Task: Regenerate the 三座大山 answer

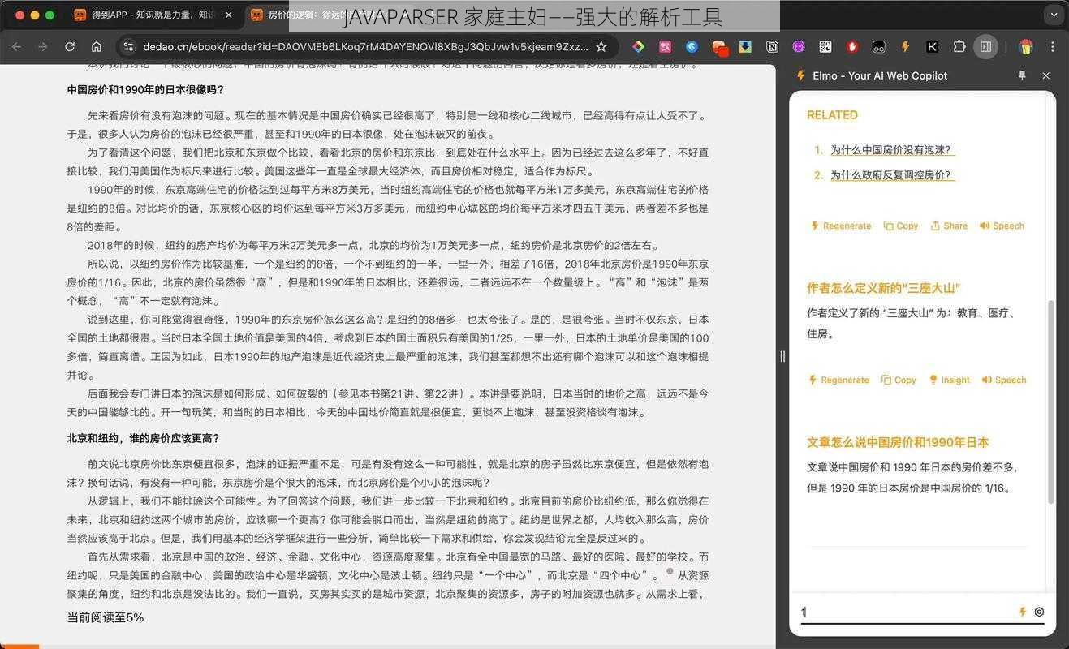Action: tap(838, 380)
